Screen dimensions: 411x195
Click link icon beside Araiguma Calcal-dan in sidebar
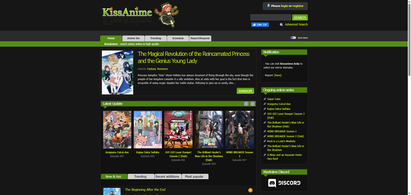pos(265,104)
